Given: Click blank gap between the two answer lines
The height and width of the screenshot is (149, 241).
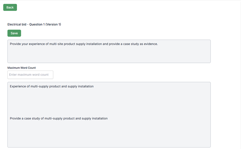Looking at the screenshot, I should click(109, 102).
